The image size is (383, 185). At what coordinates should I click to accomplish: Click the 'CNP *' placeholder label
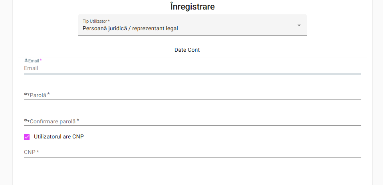click(31, 152)
